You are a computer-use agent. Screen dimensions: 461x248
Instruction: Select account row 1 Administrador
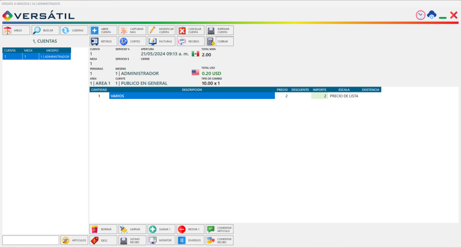[x=37, y=57]
